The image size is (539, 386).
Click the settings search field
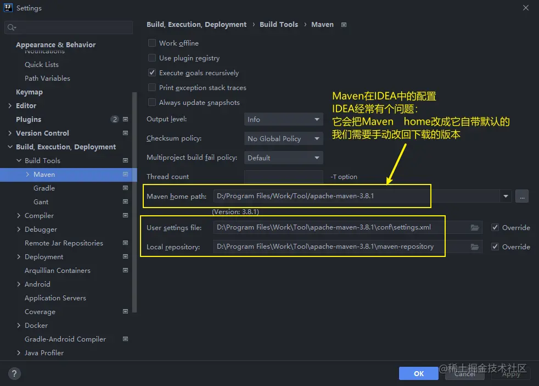(69, 27)
